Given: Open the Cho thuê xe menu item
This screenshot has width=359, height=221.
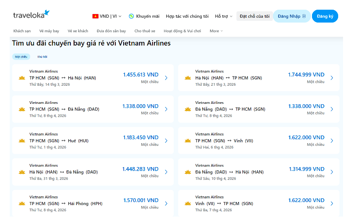Looking at the screenshot, I should click(x=144, y=31).
